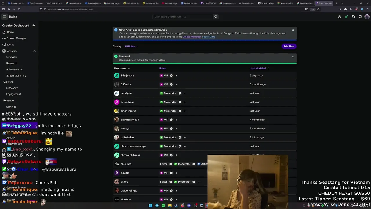Open the hamburger menu beside Roles title
Screen dimensions: 371x209
[4, 17]
